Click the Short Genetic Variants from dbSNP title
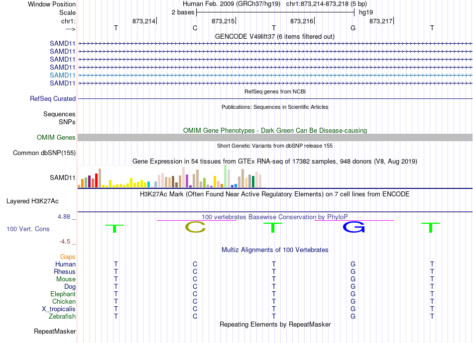The width and height of the screenshot is (473, 343). click(275, 146)
